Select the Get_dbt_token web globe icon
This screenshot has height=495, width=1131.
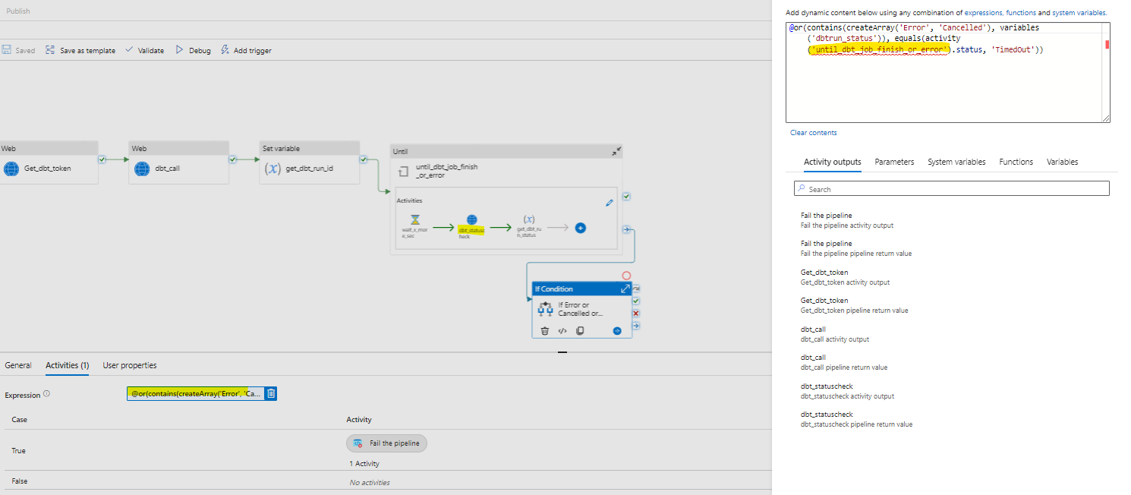(x=11, y=169)
